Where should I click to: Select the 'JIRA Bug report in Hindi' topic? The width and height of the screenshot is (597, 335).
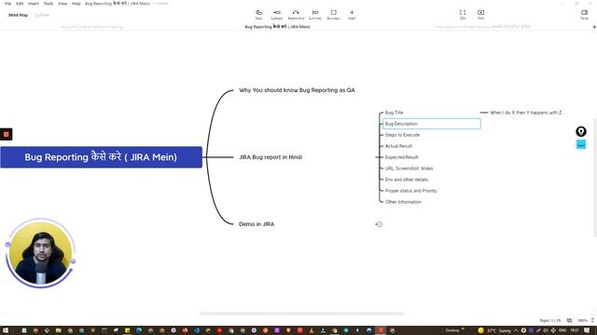[271, 157]
